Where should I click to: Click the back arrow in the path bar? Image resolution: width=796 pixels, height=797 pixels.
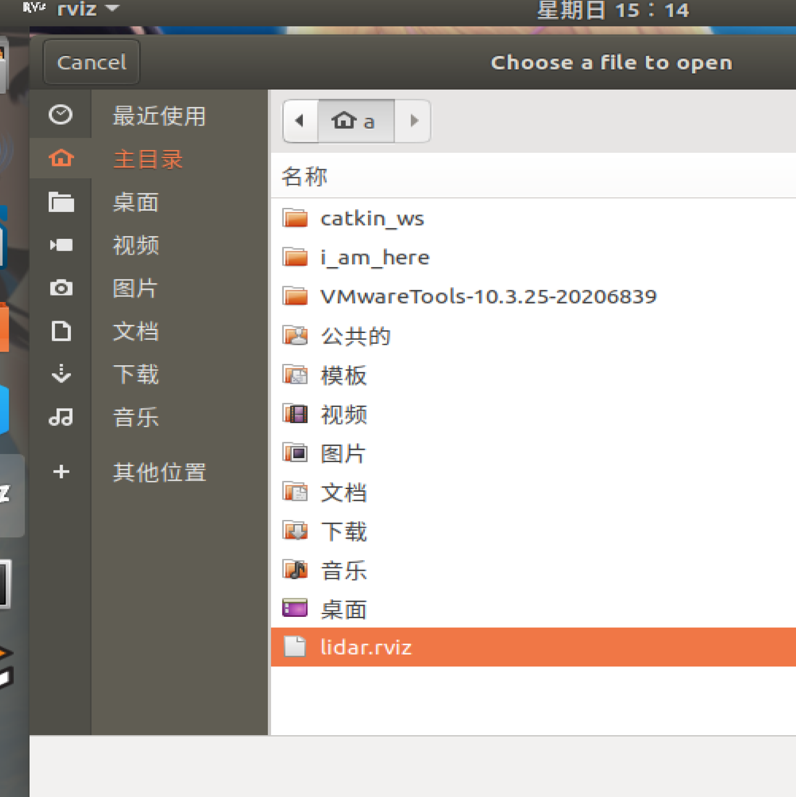[300, 121]
